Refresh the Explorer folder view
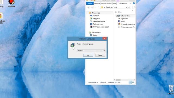The image size is (174, 98). coord(129,7)
